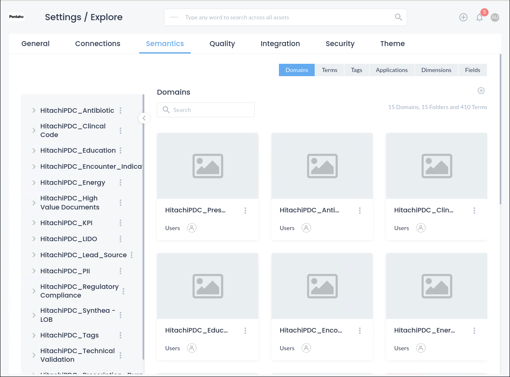Switch to the Dimensions view

point(436,70)
